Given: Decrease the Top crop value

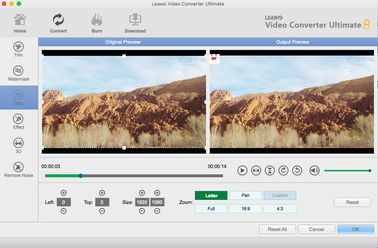Looking at the screenshot, I should (102, 211).
